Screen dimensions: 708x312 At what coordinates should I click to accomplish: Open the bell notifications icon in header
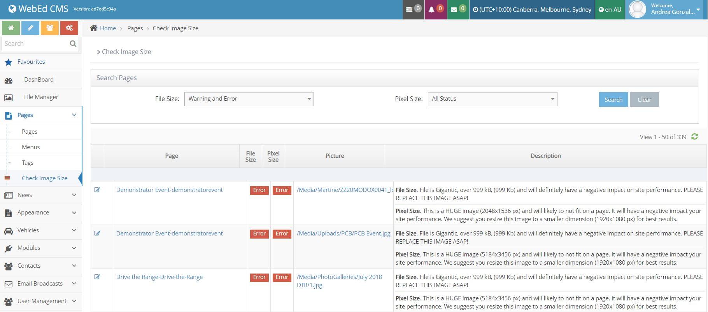[435, 9]
